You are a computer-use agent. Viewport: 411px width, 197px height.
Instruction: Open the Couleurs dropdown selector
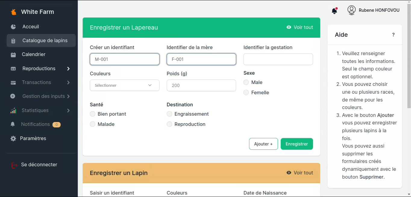pos(124,86)
